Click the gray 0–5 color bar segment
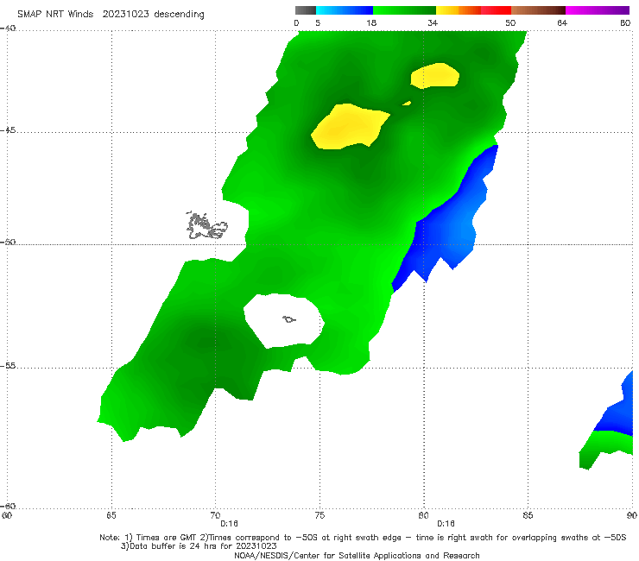The width and height of the screenshot is (639, 561). (305, 10)
